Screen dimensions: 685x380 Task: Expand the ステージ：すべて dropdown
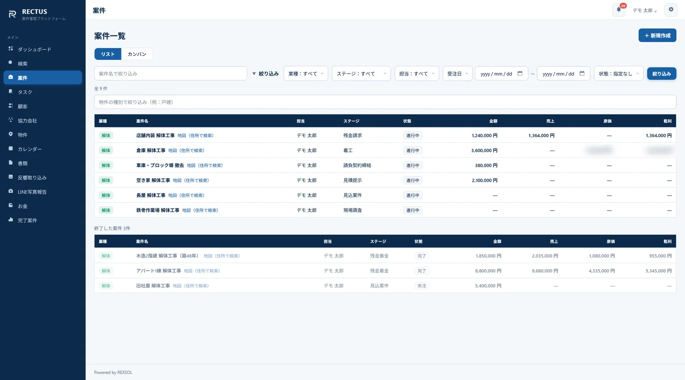[x=361, y=74]
